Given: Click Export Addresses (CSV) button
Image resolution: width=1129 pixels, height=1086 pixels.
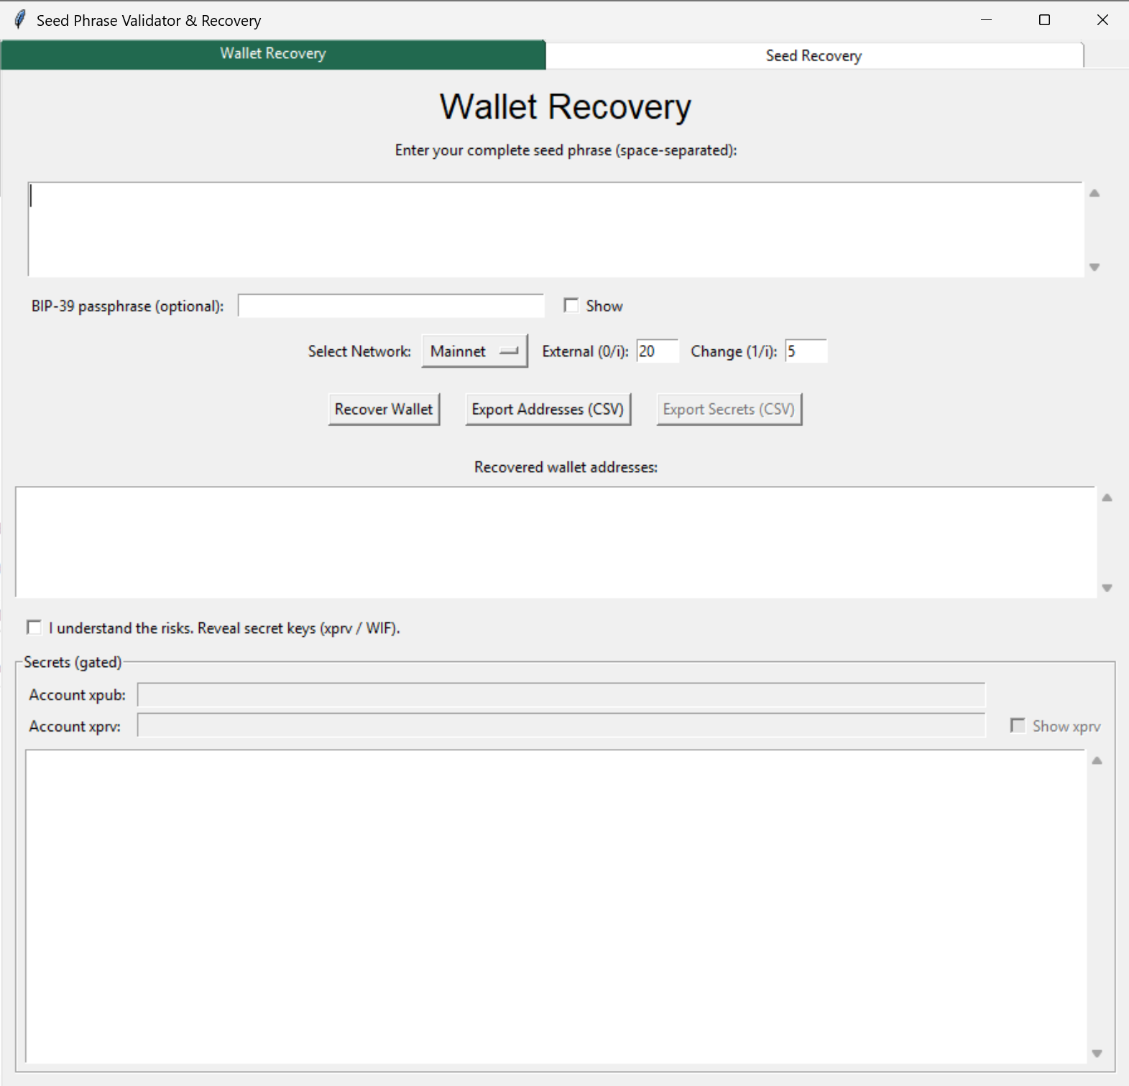Looking at the screenshot, I should (x=548, y=410).
